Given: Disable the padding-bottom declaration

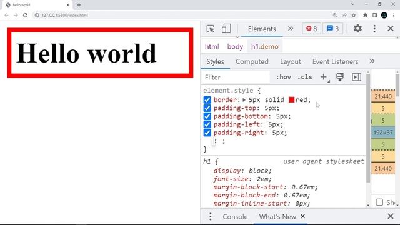Looking at the screenshot, I should pyautogui.click(x=207, y=116).
